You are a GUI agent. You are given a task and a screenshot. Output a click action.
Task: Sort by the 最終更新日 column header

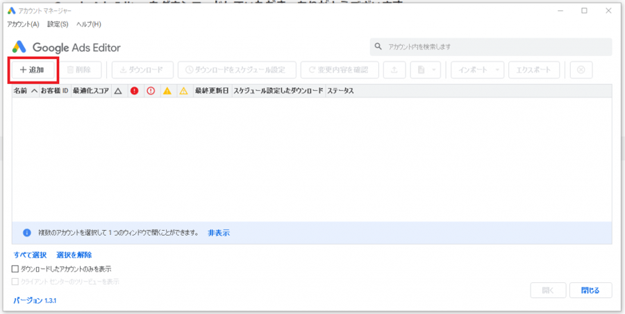tap(212, 91)
